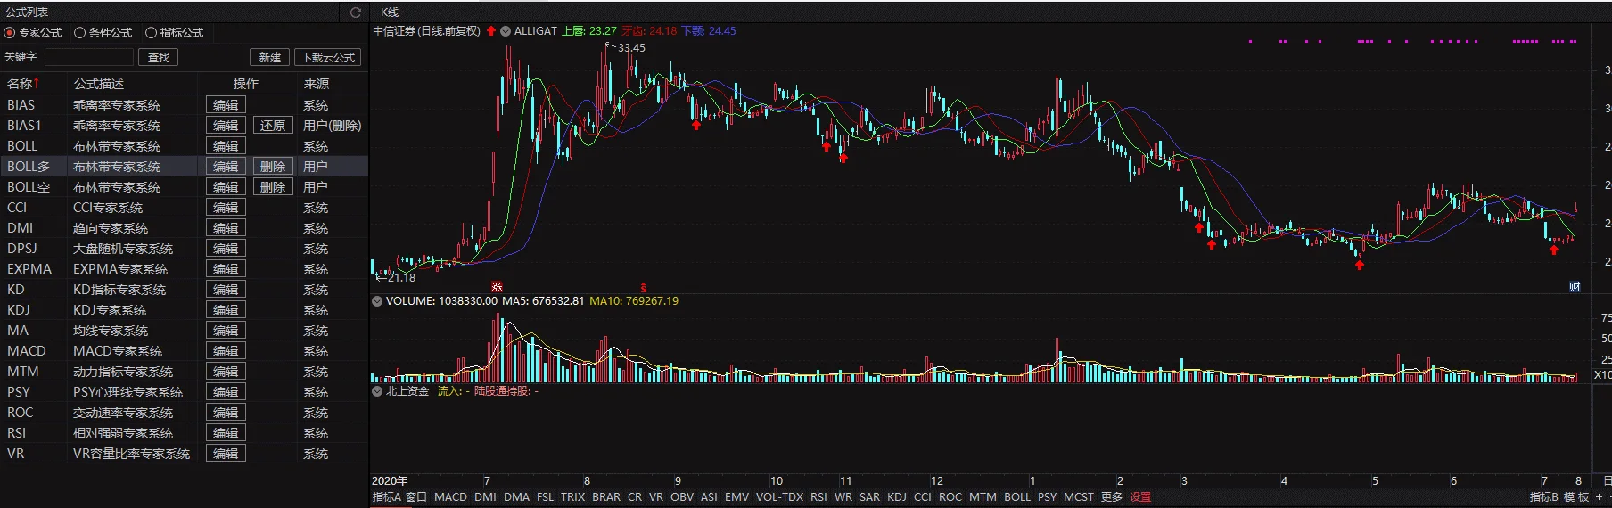Select FSL indicator in bottom bar
This screenshot has width=1612, height=508.
tap(545, 497)
